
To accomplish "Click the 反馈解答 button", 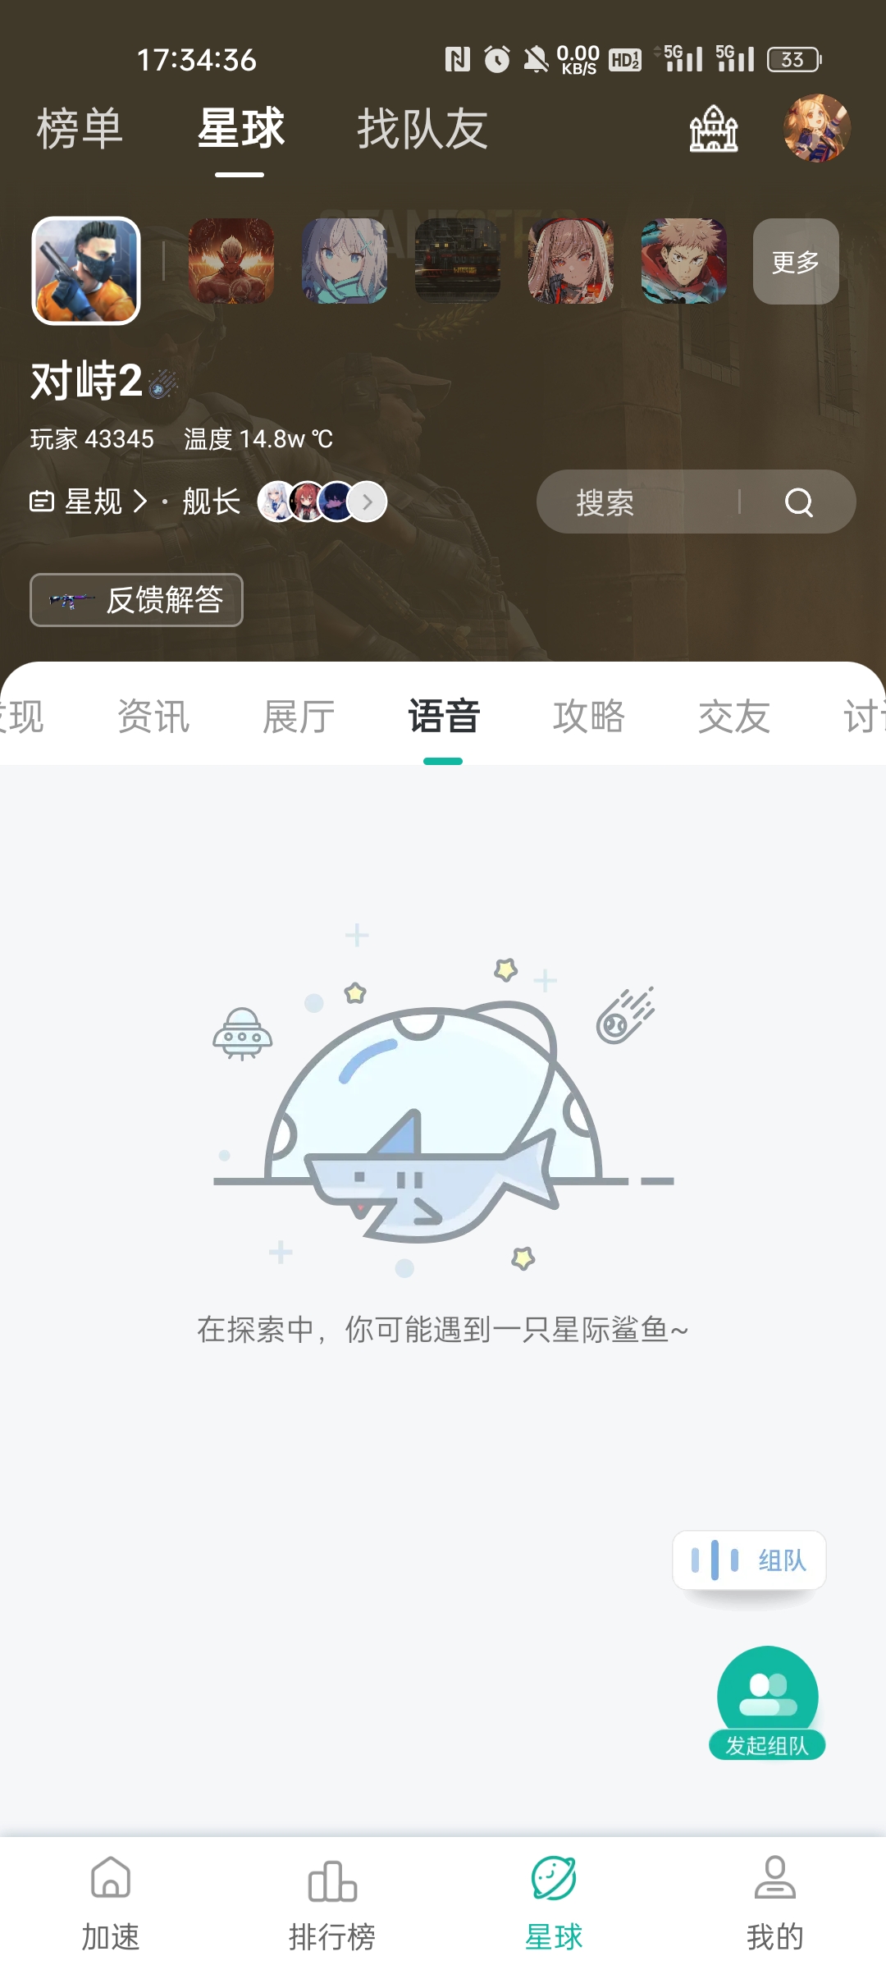I will pos(136,600).
